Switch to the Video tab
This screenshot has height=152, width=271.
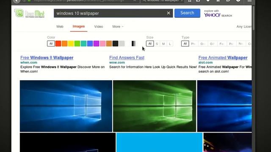(99, 27)
